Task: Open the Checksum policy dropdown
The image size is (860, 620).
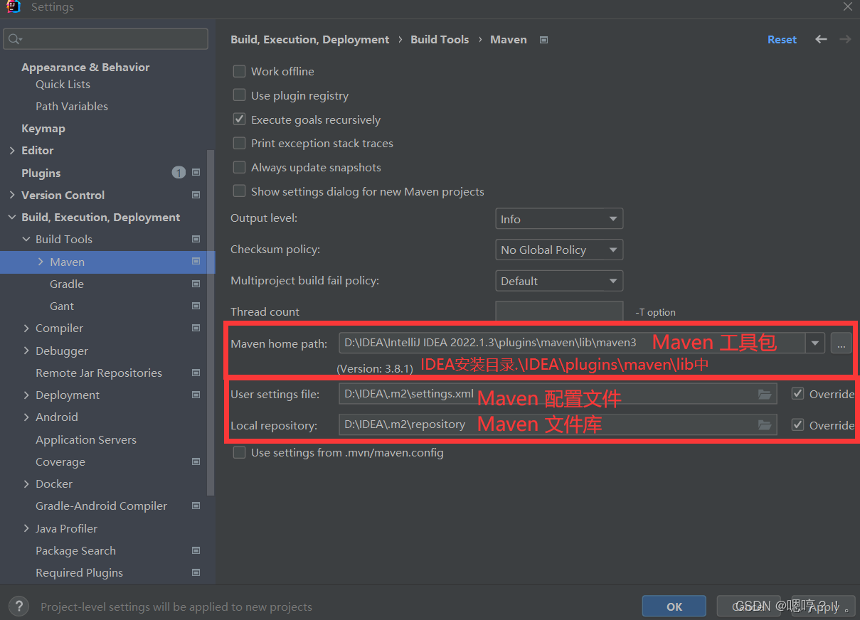Action: 559,250
